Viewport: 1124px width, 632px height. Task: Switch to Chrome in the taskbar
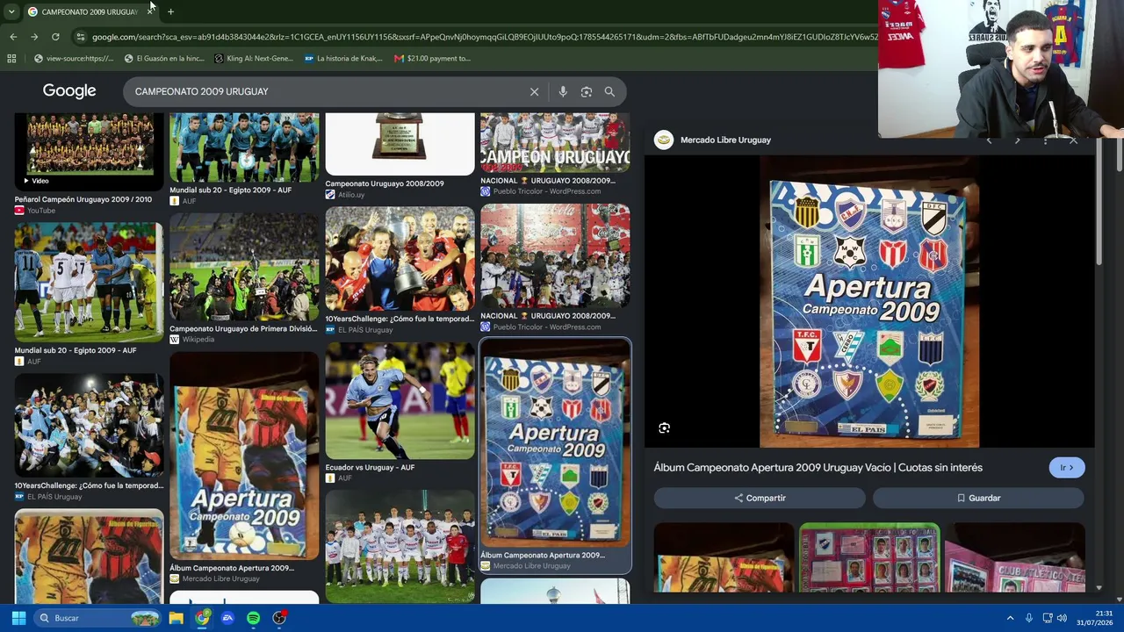pos(203,618)
